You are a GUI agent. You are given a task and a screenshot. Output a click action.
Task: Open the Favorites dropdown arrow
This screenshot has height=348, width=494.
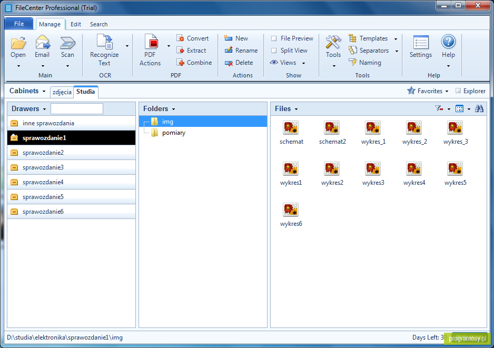pos(447,91)
